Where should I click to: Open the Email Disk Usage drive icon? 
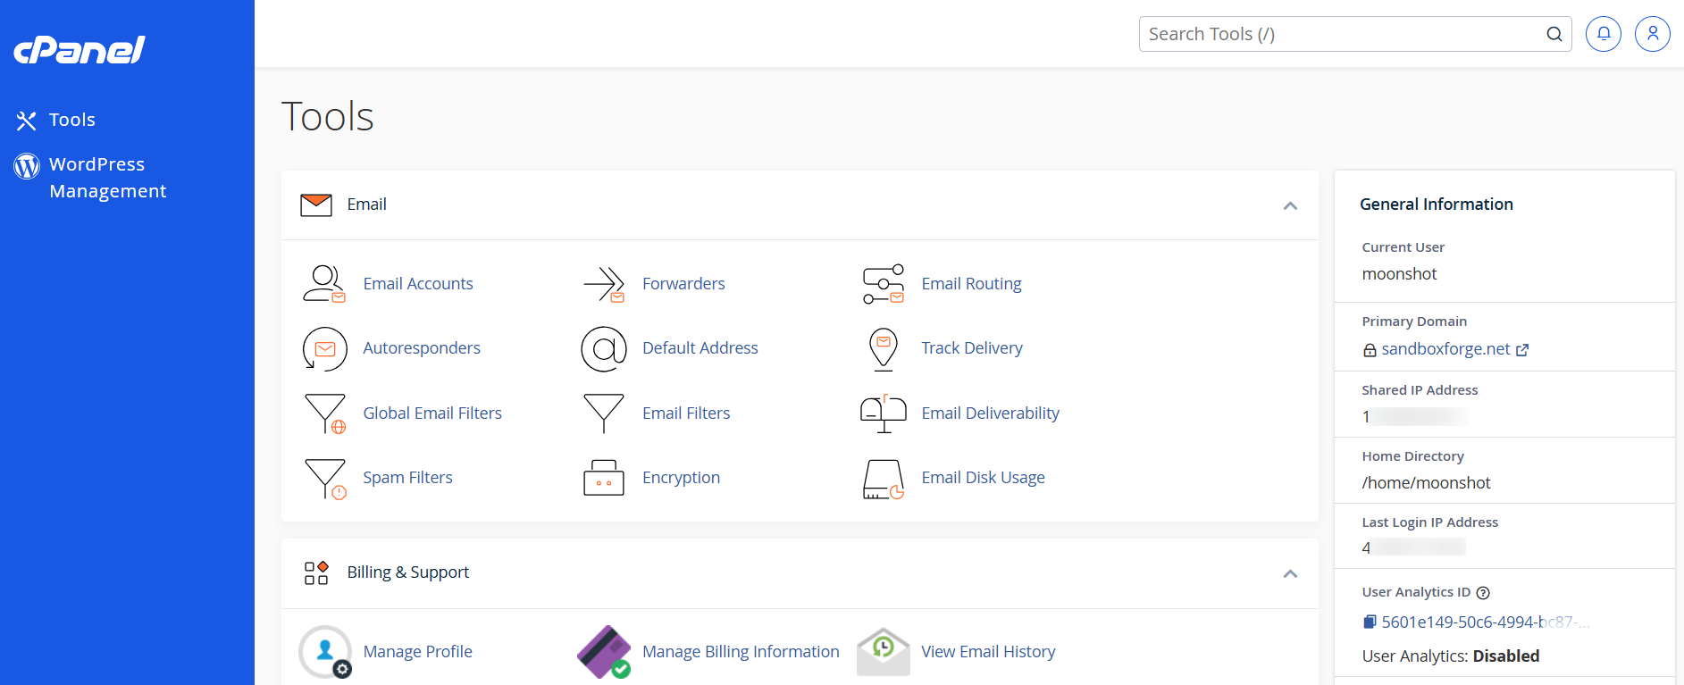tap(884, 478)
